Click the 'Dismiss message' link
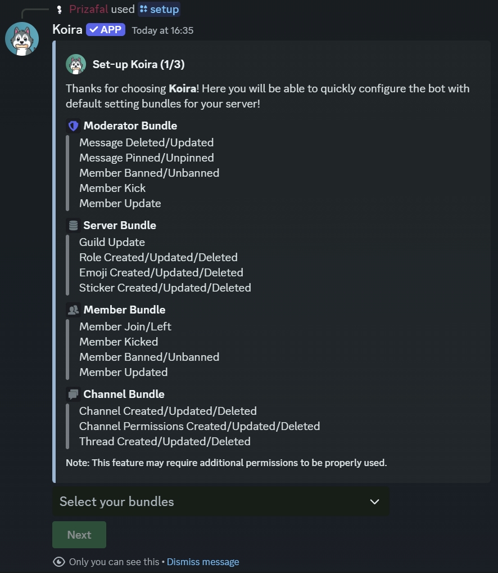This screenshot has height=573, width=498. [203, 562]
